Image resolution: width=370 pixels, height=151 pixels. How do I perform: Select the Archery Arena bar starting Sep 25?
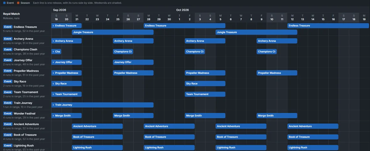click(133, 41)
